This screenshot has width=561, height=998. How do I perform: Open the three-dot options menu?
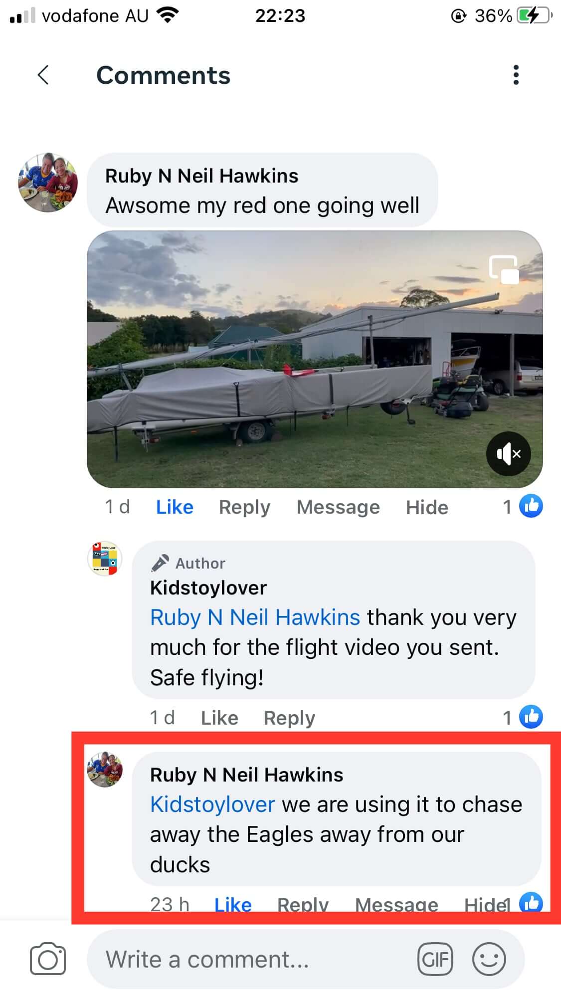coord(516,75)
